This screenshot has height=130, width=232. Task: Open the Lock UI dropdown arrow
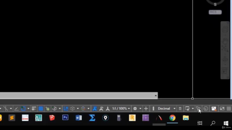click(192, 109)
